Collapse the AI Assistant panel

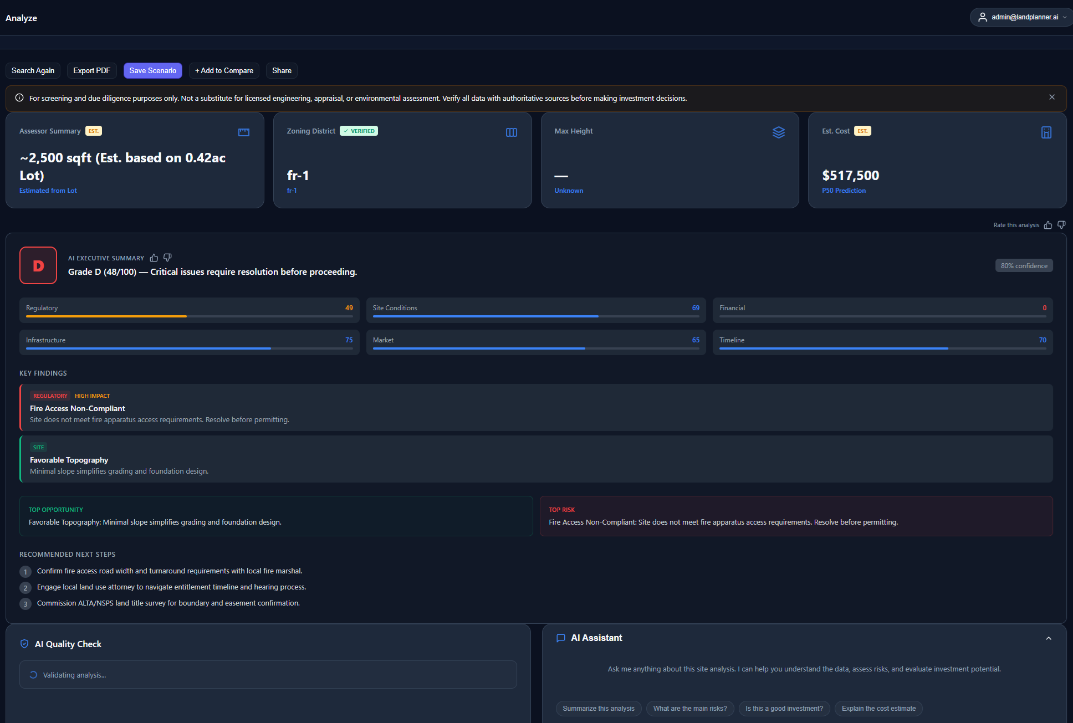pyautogui.click(x=1049, y=638)
